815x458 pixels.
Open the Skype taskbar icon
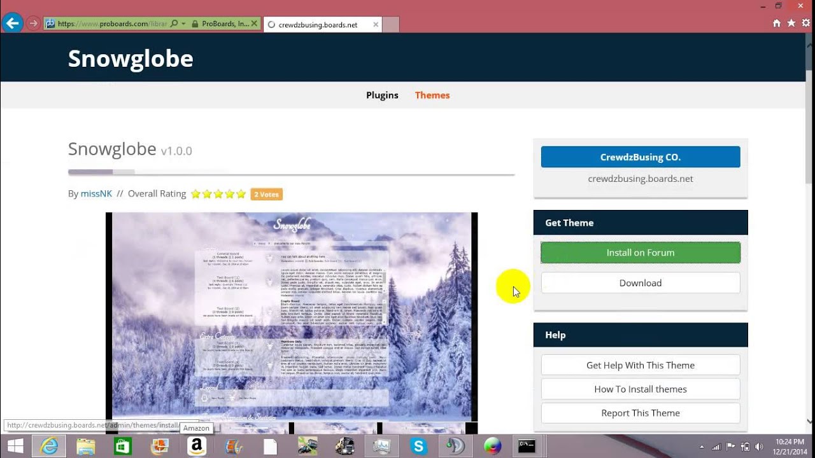coord(418,447)
